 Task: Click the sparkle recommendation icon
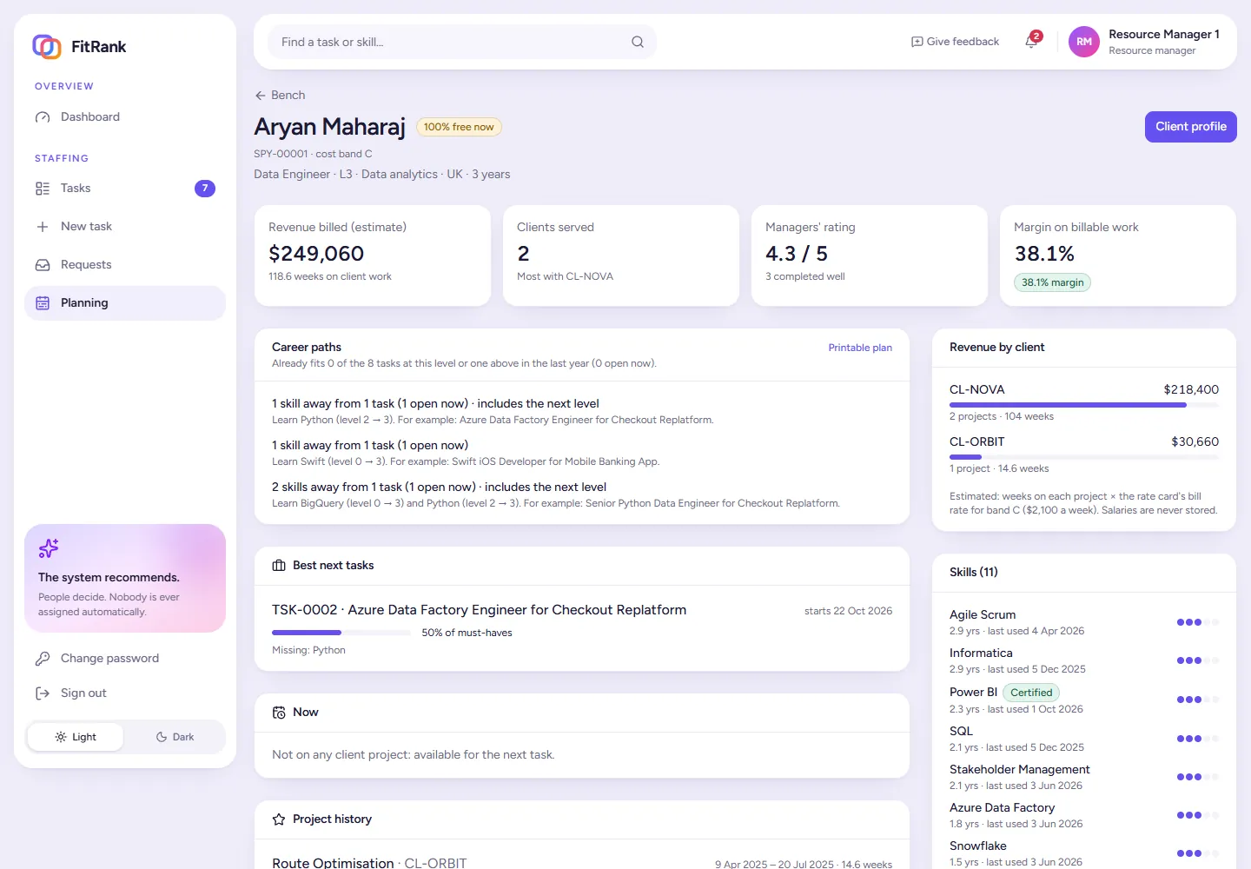point(49,548)
